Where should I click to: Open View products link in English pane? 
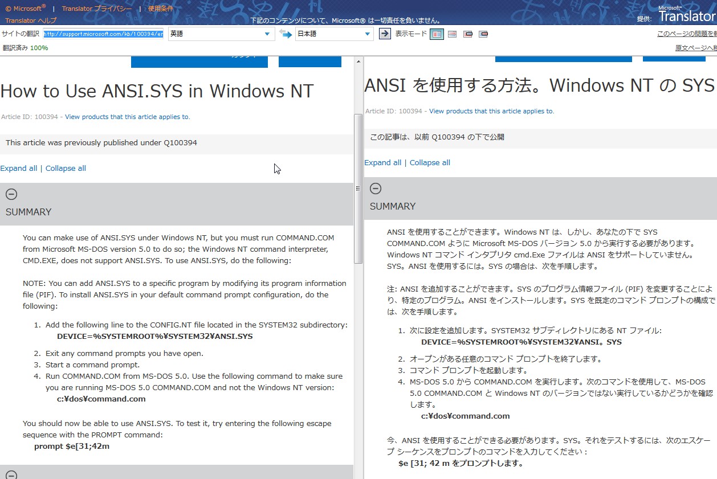point(127,117)
